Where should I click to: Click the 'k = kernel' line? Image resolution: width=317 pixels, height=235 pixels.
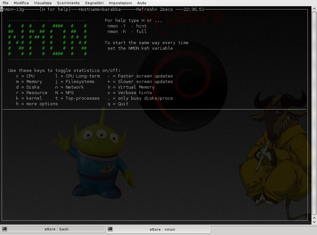[29, 98]
